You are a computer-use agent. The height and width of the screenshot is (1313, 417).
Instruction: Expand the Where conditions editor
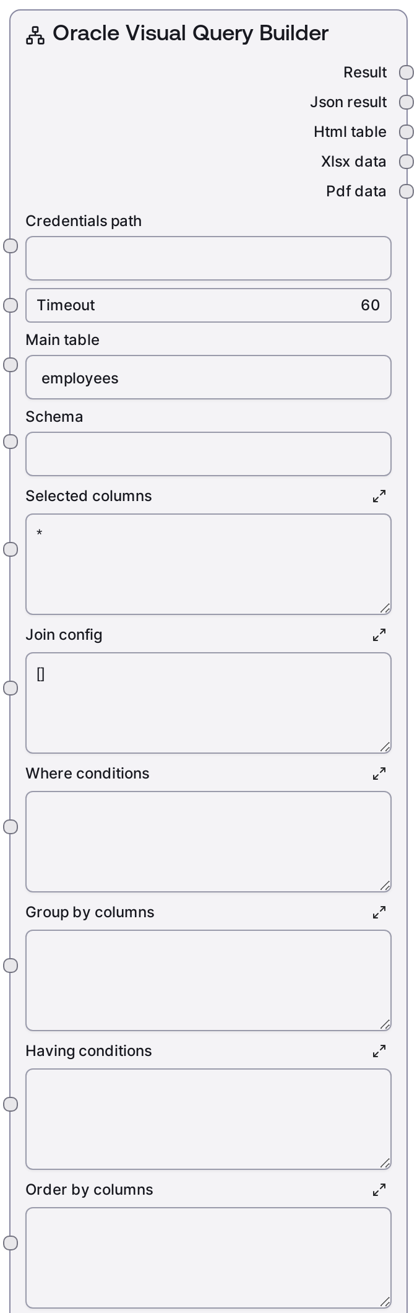pos(379,774)
